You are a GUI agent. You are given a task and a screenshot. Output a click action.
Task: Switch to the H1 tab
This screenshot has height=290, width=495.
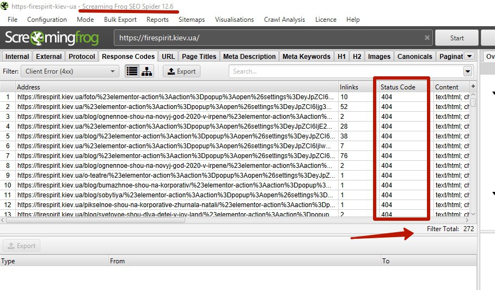coord(341,57)
